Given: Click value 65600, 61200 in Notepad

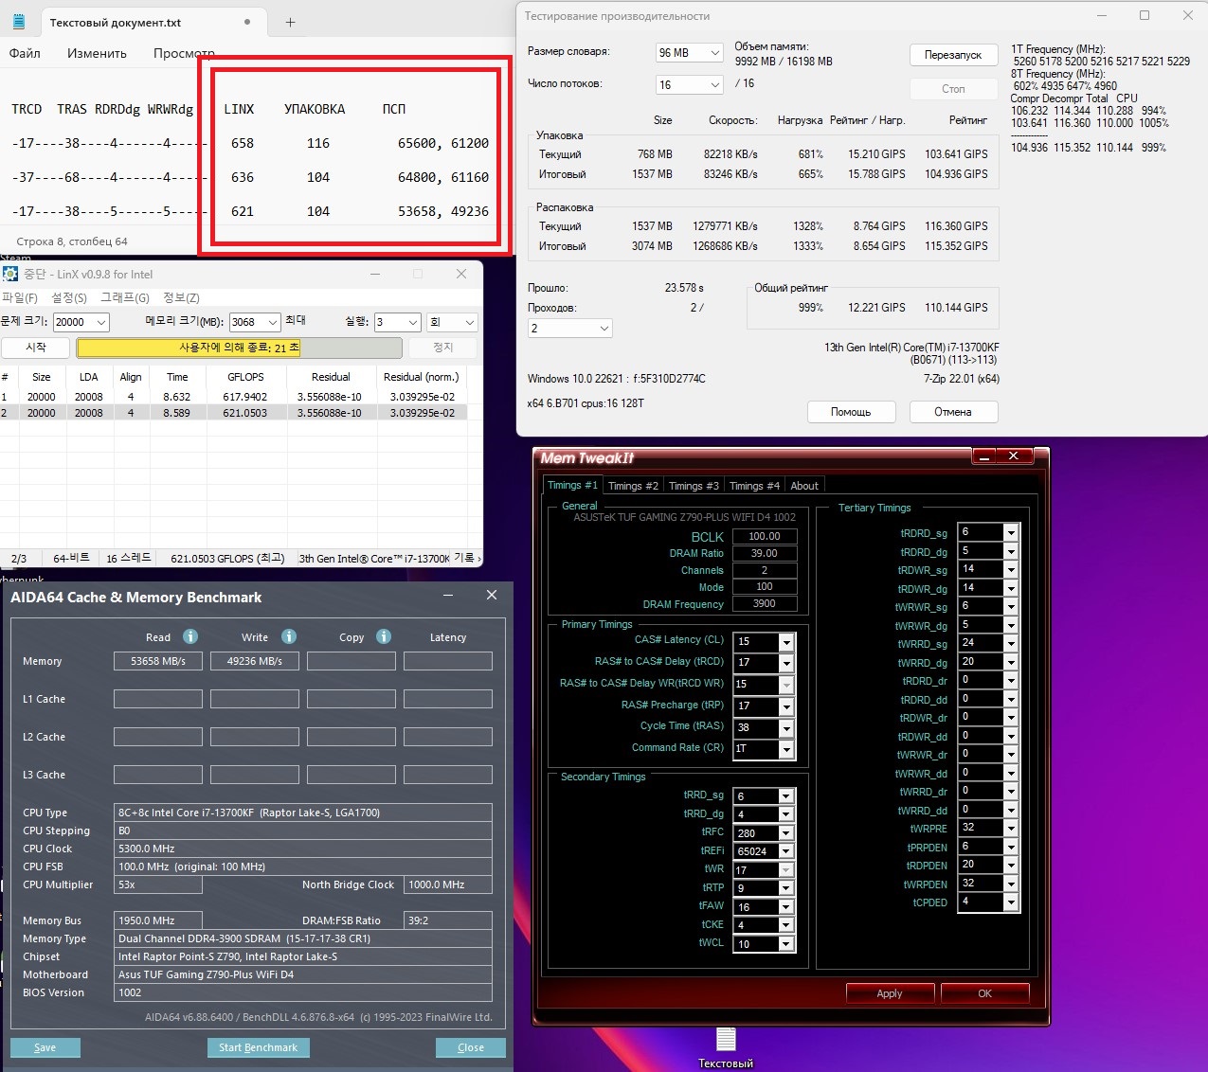Looking at the screenshot, I should (x=443, y=143).
